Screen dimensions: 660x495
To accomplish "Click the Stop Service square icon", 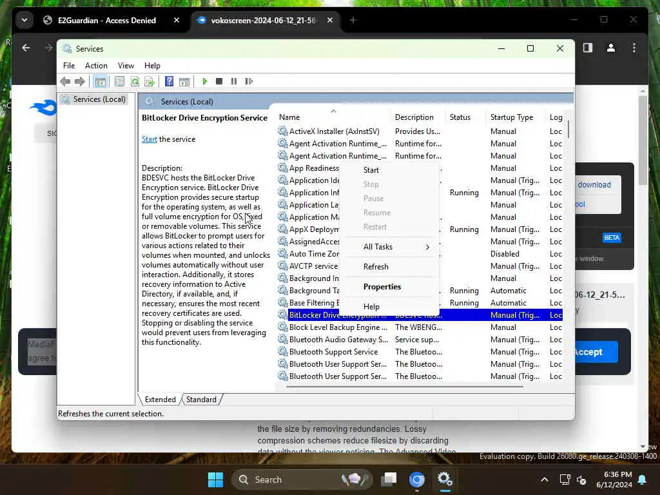I will (219, 81).
